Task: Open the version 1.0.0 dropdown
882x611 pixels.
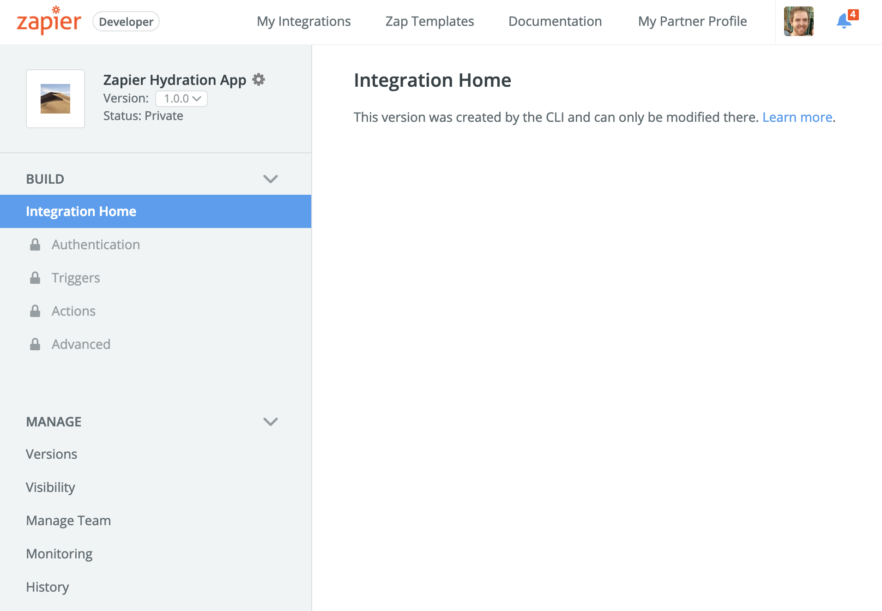Action: pyautogui.click(x=181, y=99)
